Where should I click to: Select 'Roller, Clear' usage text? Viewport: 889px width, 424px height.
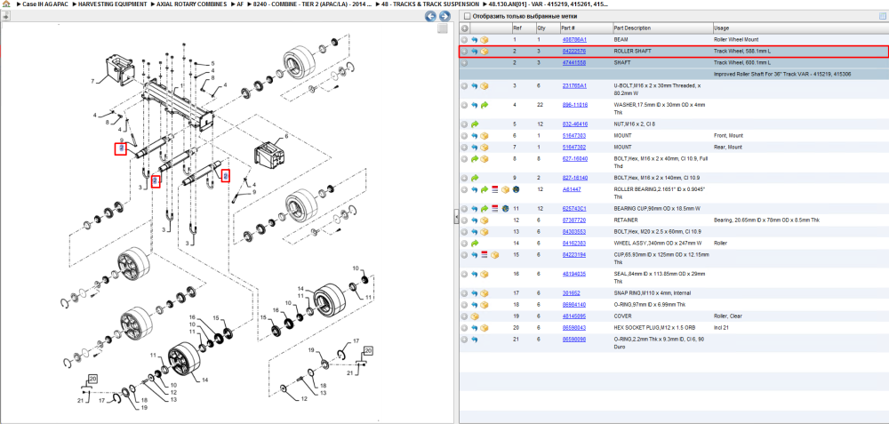728,316
